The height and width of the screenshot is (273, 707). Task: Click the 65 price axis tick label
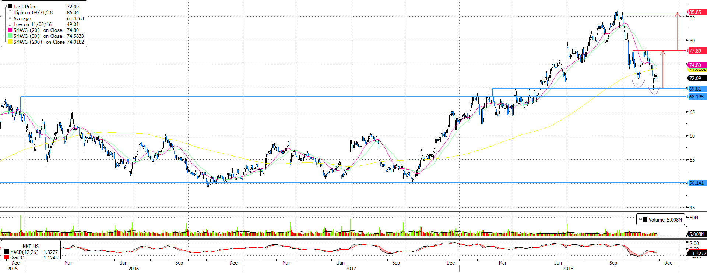coord(692,112)
